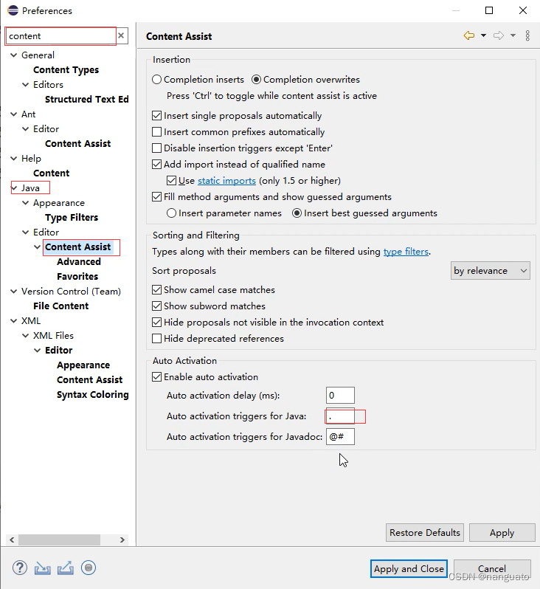The image size is (540, 589).
Task: Toggle Use static imports checkbox
Action: click(171, 181)
